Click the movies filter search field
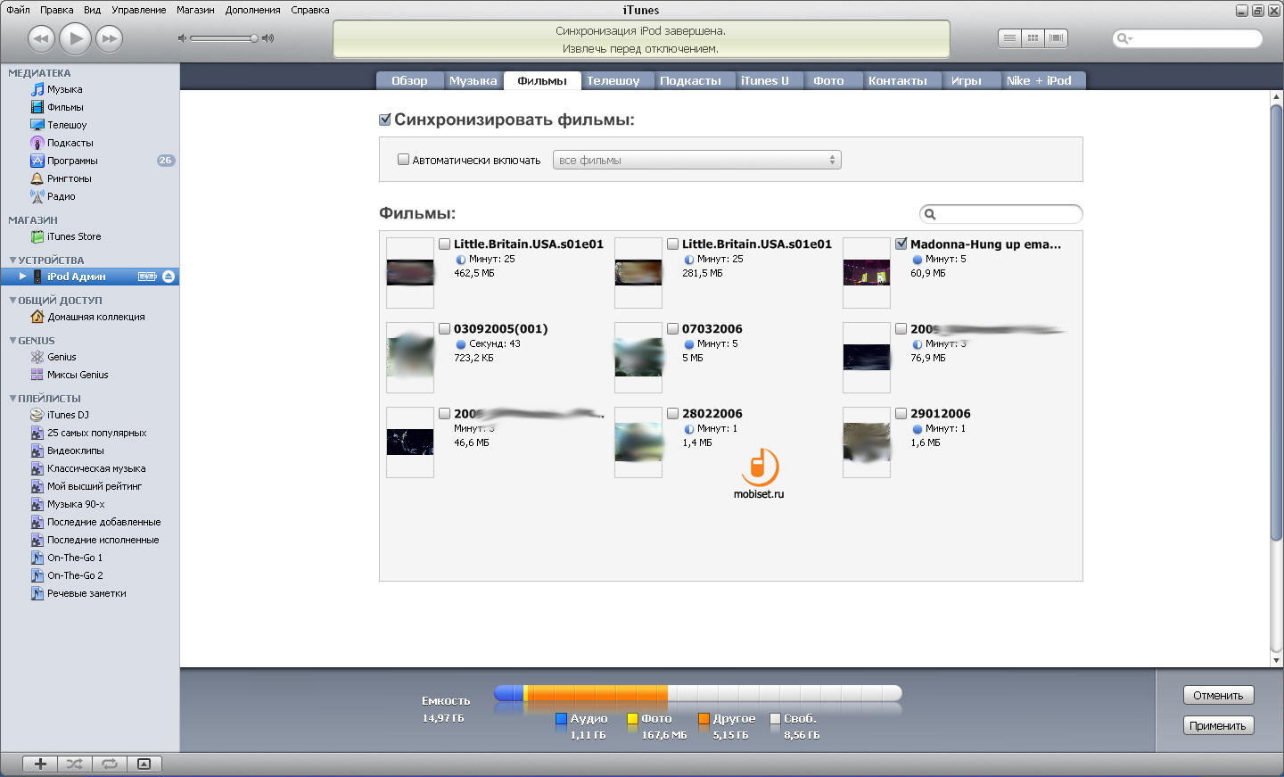This screenshot has width=1284, height=777. [x=1000, y=214]
